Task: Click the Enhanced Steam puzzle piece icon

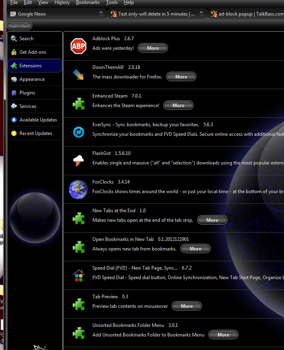Action: pos(78,104)
